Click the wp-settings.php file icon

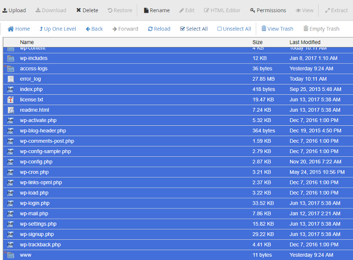coord(10,224)
